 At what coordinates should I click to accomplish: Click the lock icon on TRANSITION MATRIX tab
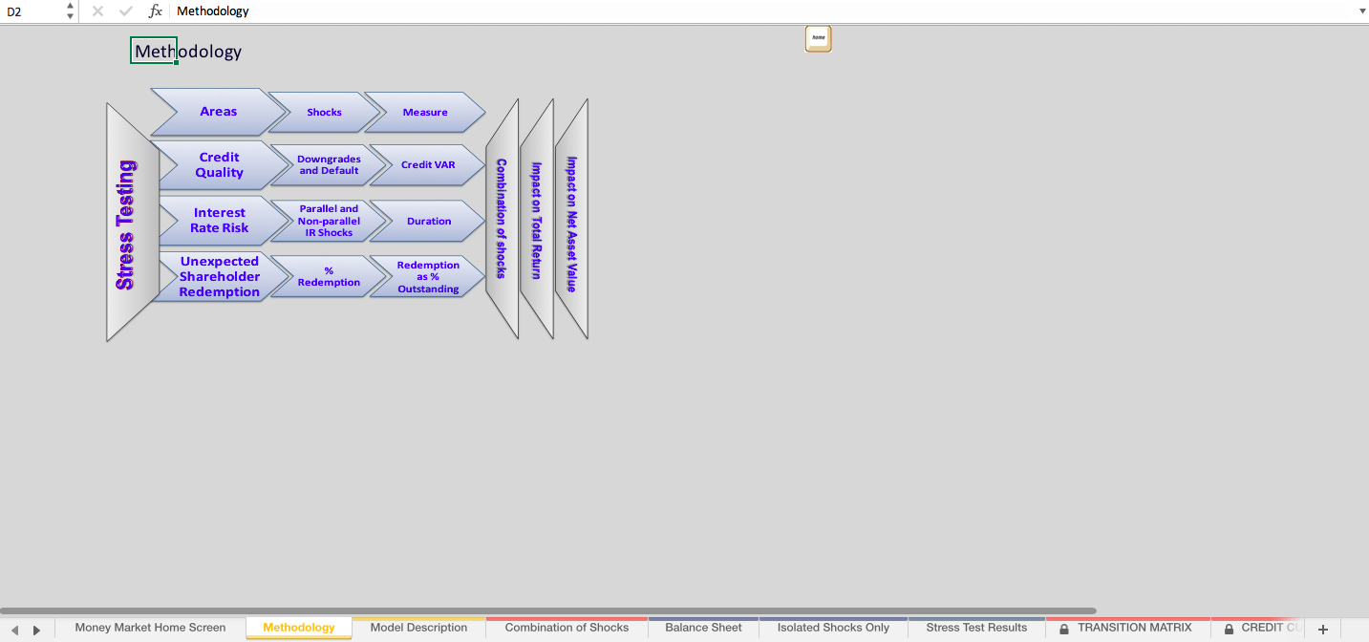click(x=1063, y=628)
